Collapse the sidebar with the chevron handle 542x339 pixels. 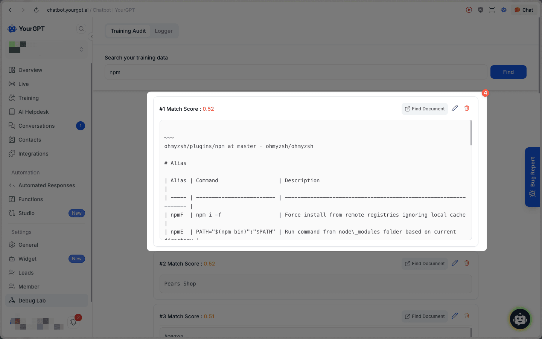tap(91, 37)
